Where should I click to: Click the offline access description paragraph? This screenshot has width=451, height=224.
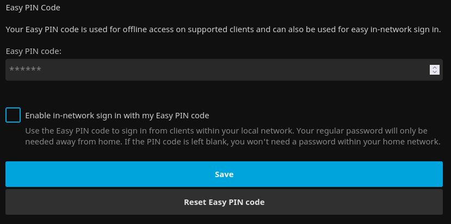pyautogui.click(x=223, y=29)
